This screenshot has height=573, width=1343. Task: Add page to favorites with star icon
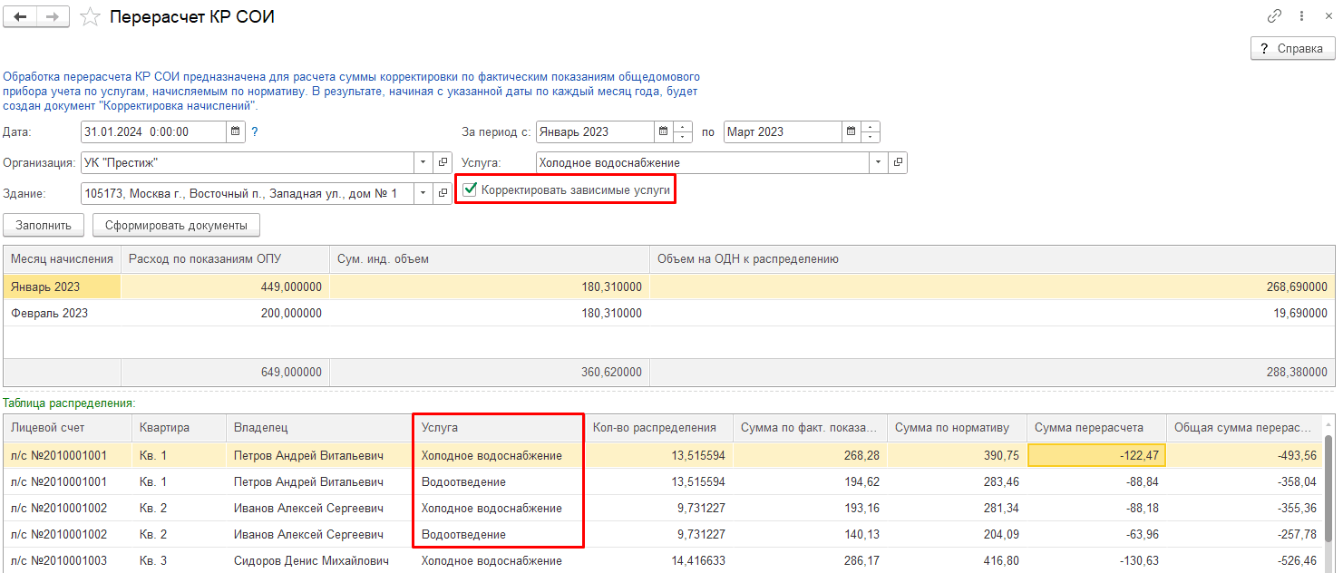(90, 17)
